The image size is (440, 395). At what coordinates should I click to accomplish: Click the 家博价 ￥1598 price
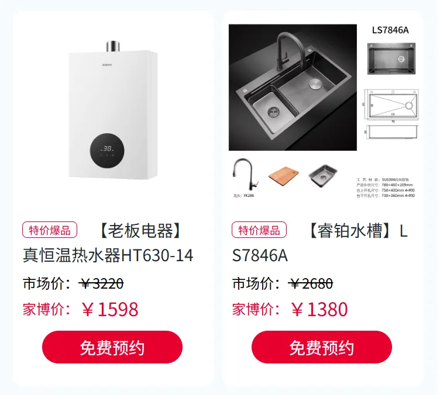(81, 309)
